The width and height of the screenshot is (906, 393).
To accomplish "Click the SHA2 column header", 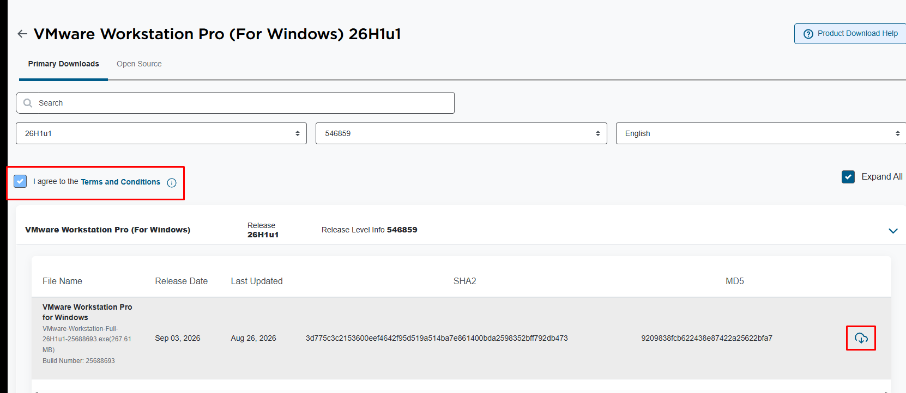I will tap(465, 281).
